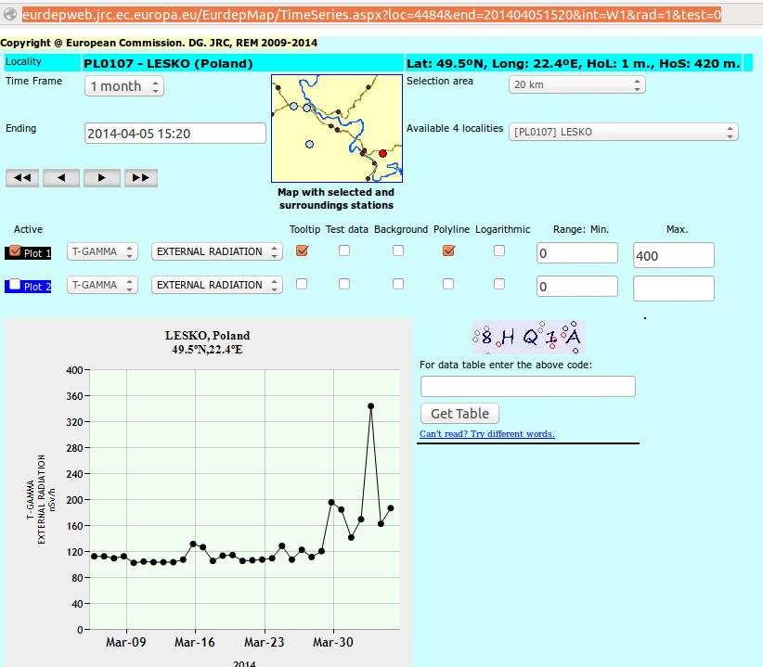
Task: Click the CAPTCHA code image
Action: [528, 338]
